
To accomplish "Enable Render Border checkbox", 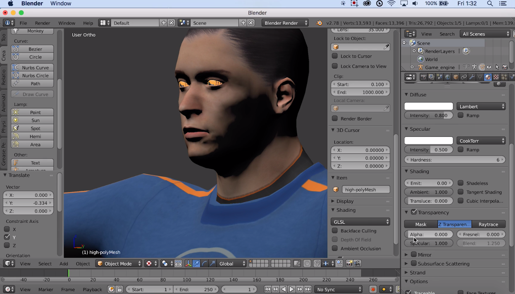I will (x=334, y=119).
